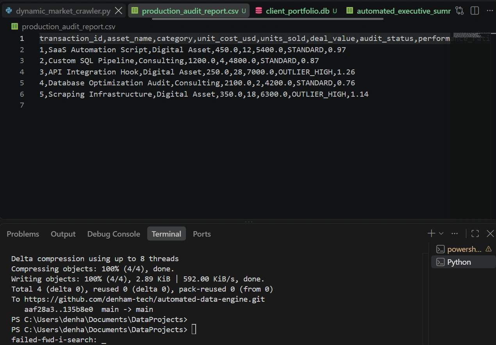Open editor more actions ellipsis menu
The height and width of the screenshot is (345, 496).
(x=489, y=11)
